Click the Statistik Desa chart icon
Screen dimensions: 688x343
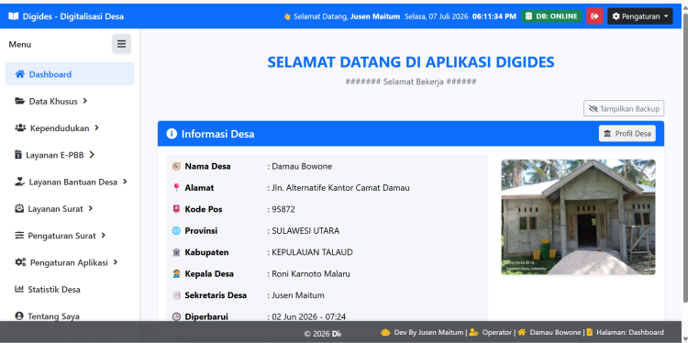[x=19, y=289]
